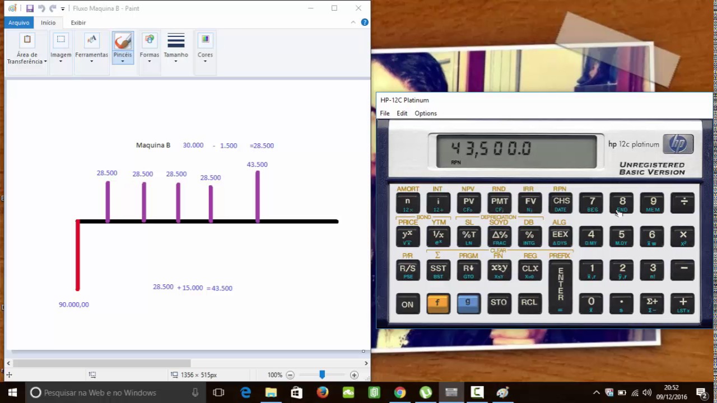Redo the action in Paint's title bar
This screenshot has height=403, width=717.
(x=53, y=8)
